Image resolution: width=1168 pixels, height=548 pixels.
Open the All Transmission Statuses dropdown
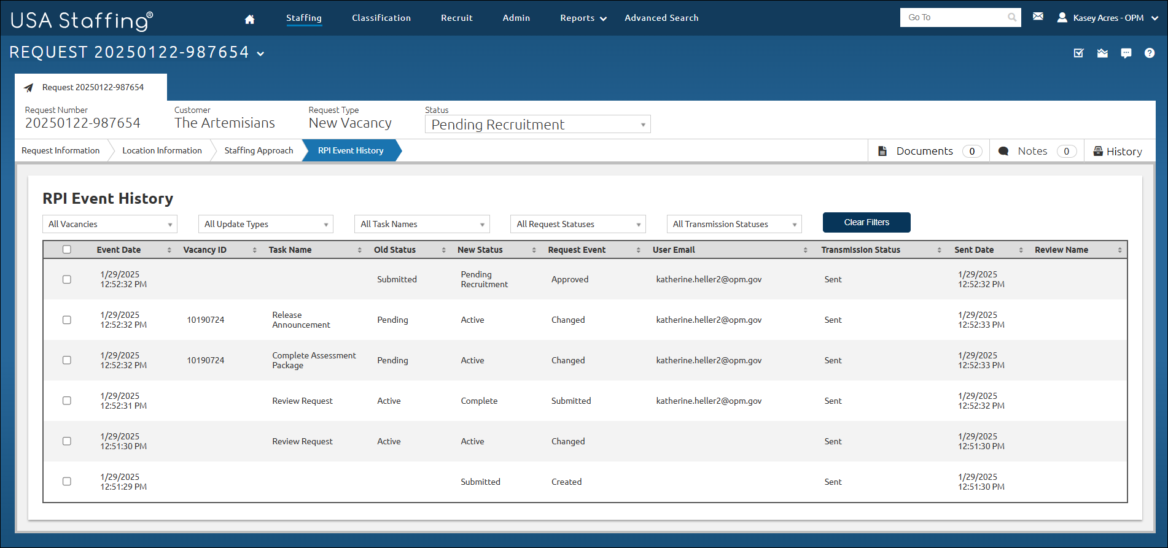click(x=734, y=224)
